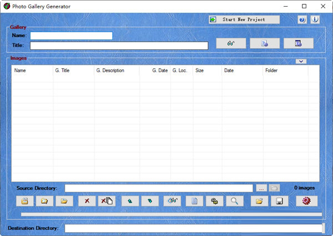Click the Start New Project button

pos(244,19)
